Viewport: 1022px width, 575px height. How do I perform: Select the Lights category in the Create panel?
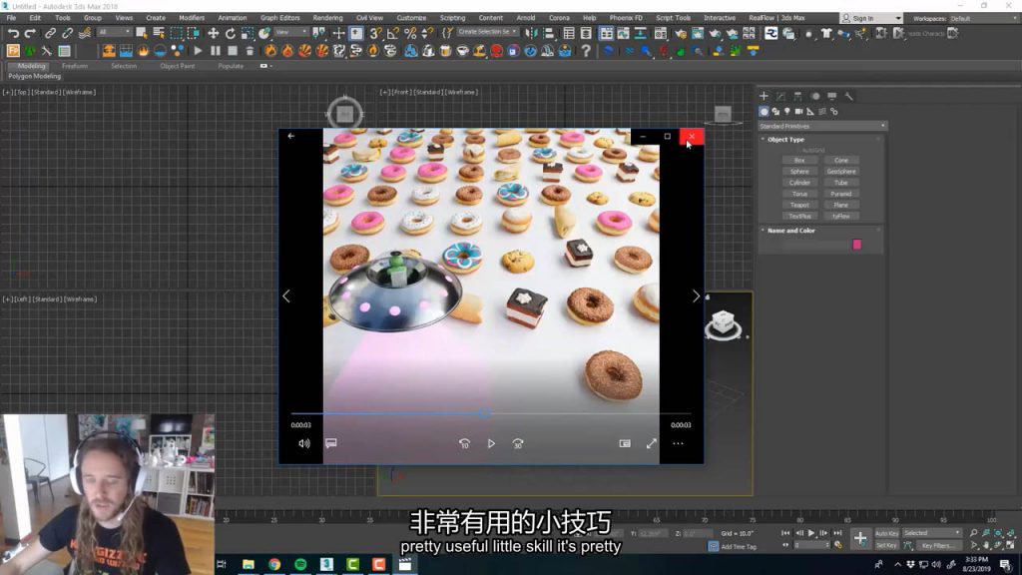[787, 112]
